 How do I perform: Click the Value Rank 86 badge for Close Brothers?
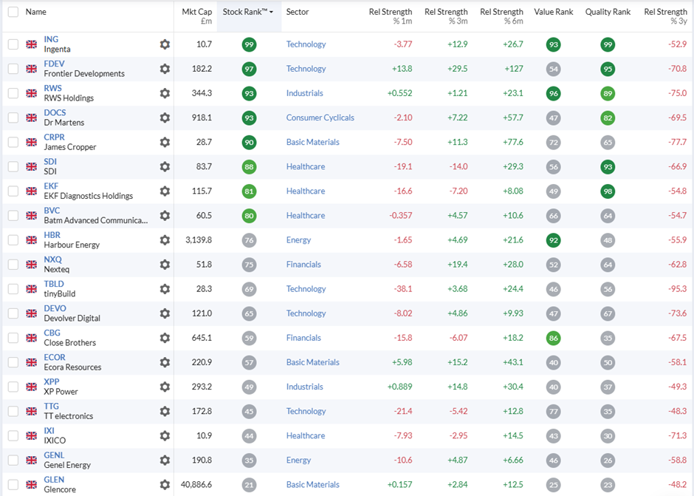553,338
